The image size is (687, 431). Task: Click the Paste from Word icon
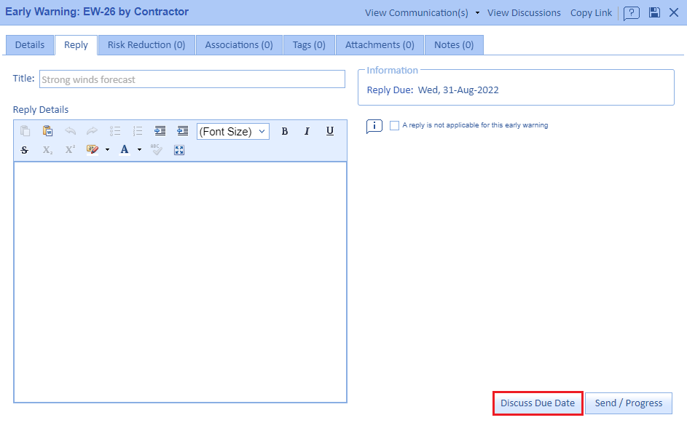pos(47,131)
